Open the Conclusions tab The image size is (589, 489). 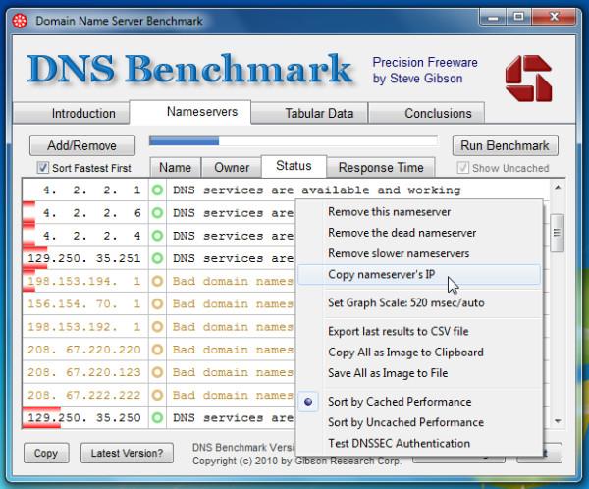click(x=438, y=113)
